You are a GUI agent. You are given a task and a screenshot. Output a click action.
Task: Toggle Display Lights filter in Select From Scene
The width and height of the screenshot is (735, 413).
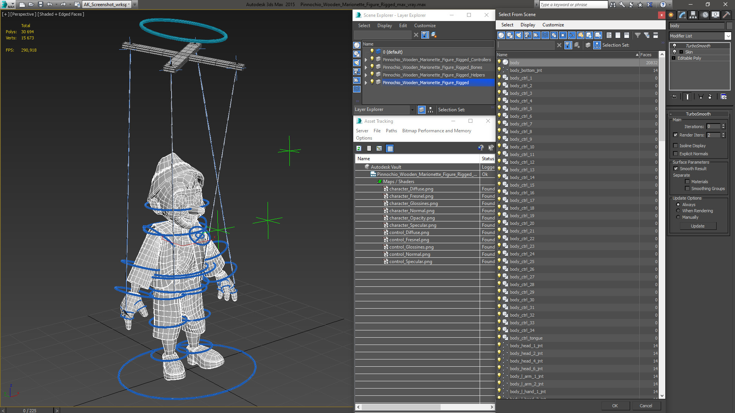pos(519,35)
